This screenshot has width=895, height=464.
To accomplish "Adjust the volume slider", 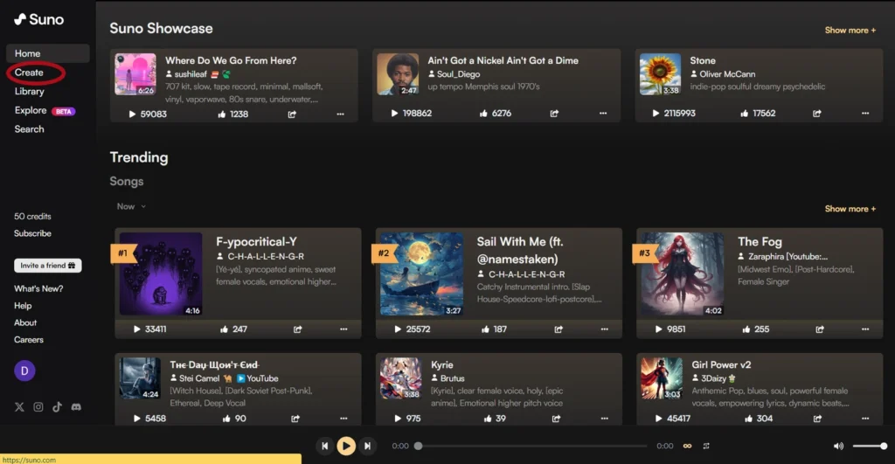I will point(870,447).
